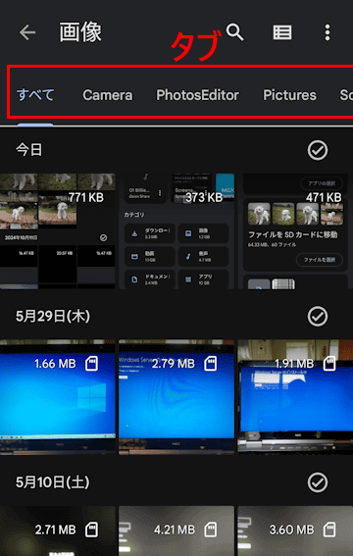Open the 1.66 MB photo
Screen dimensions: 353x556
click(58, 397)
